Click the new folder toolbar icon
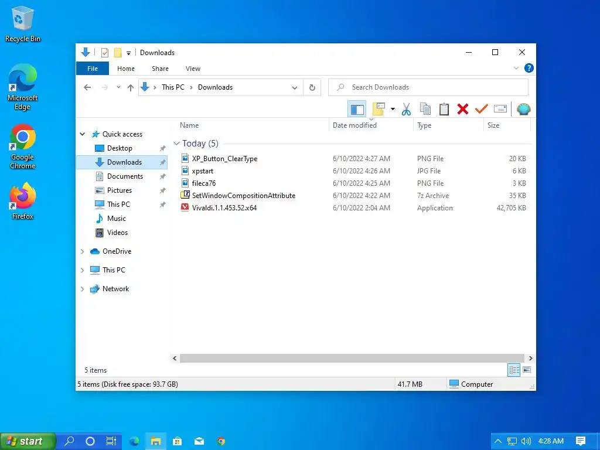This screenshot has width=600, height=450. coord(379,109)
